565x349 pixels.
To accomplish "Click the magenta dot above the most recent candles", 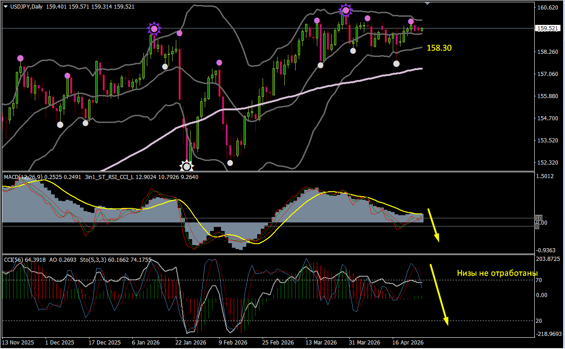I will [411, 21].
